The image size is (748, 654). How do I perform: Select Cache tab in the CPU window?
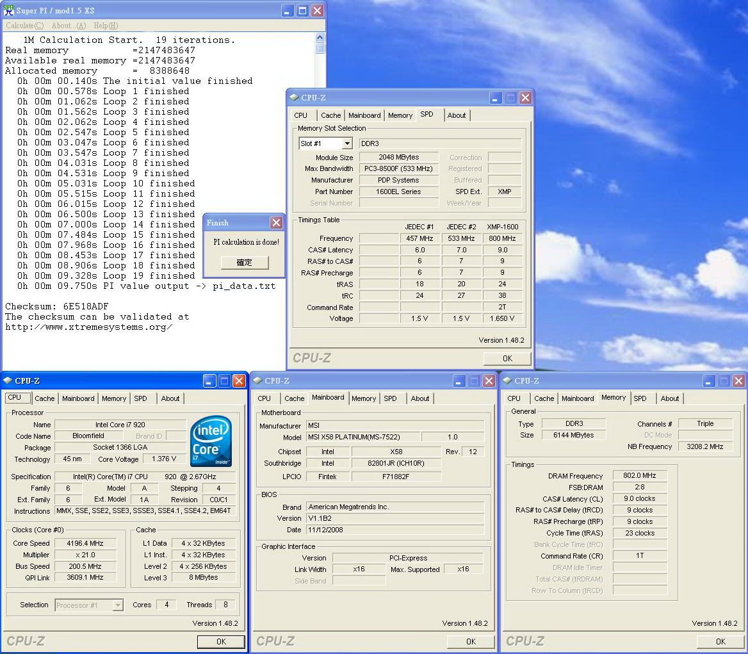45,398
